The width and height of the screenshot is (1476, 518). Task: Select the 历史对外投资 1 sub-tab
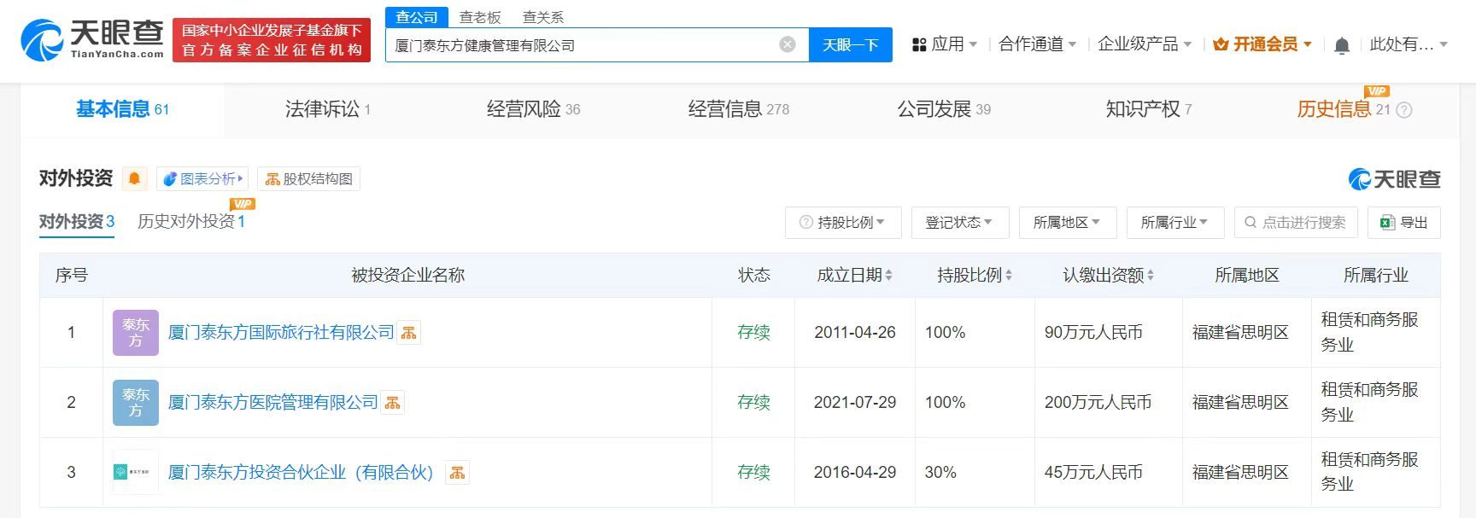coord(191,222)
